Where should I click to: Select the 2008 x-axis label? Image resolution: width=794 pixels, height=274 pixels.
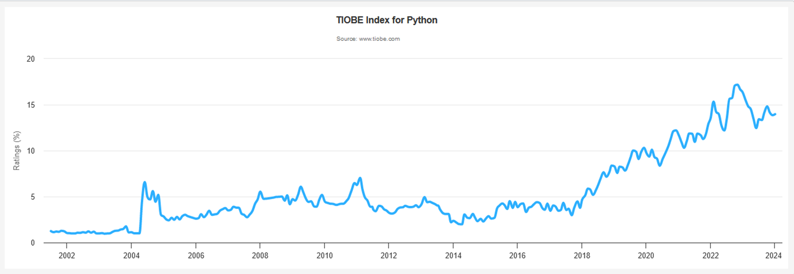pos(260,255)
